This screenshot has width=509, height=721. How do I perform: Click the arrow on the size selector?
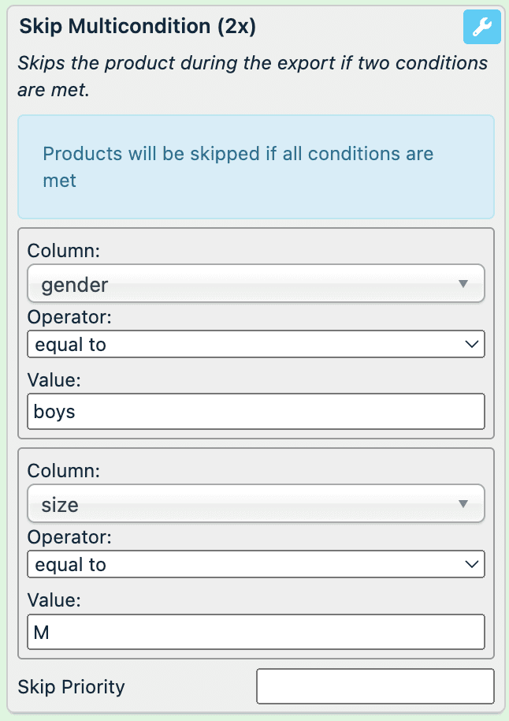point(463,504)
